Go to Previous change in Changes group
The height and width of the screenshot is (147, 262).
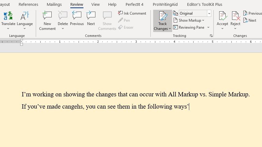click(253, 13)
